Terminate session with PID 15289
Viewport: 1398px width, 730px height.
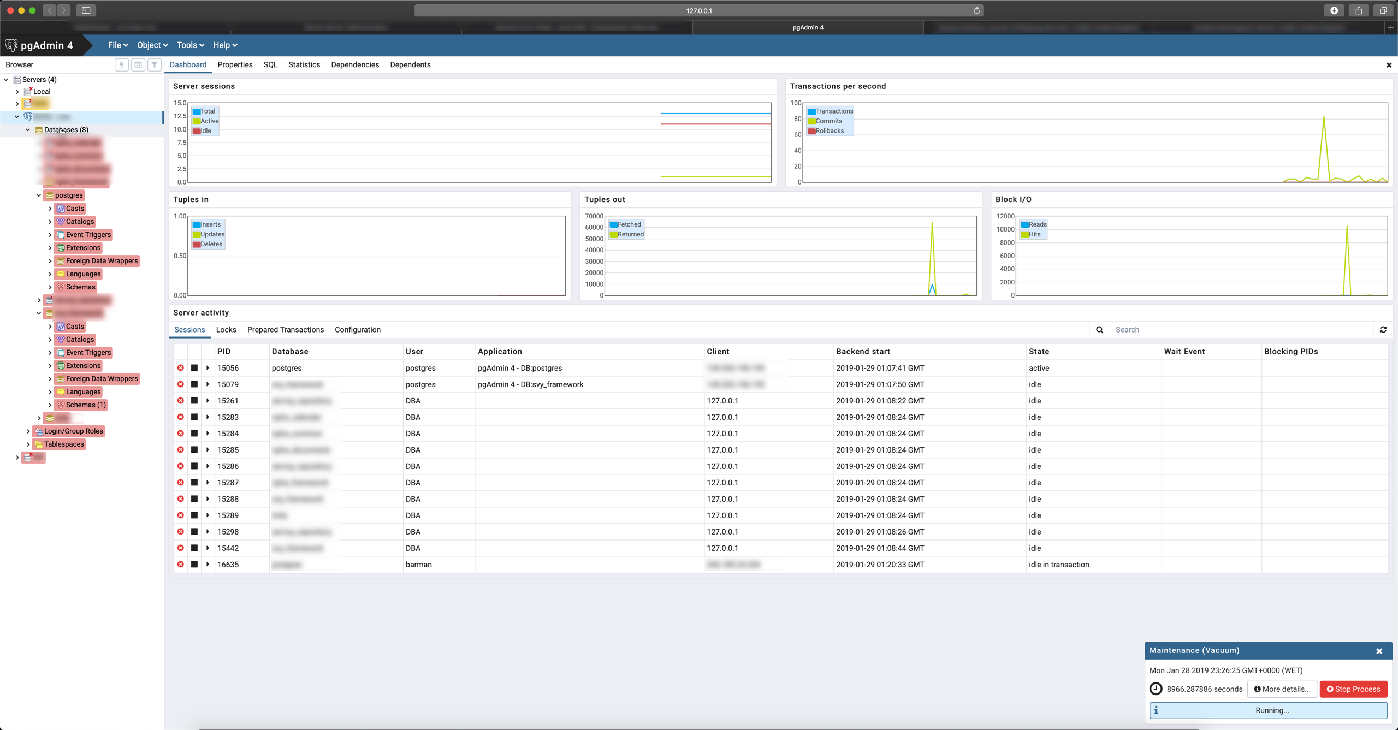click(181, 515)
